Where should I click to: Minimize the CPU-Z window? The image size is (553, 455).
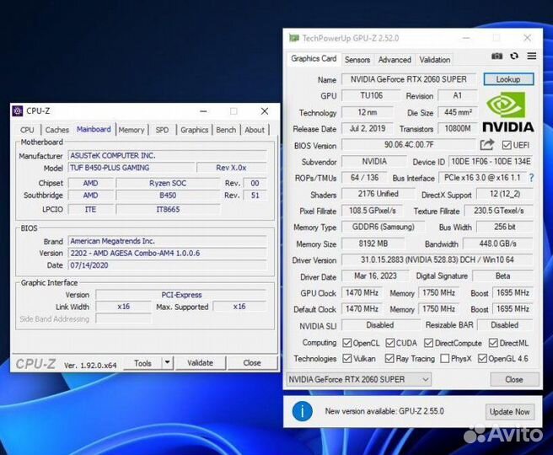[203, 111]
